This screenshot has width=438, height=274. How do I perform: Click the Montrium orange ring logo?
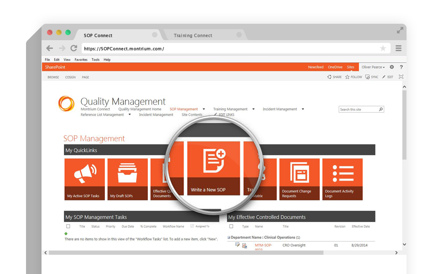pyautogui.click(x=67, y=104)
